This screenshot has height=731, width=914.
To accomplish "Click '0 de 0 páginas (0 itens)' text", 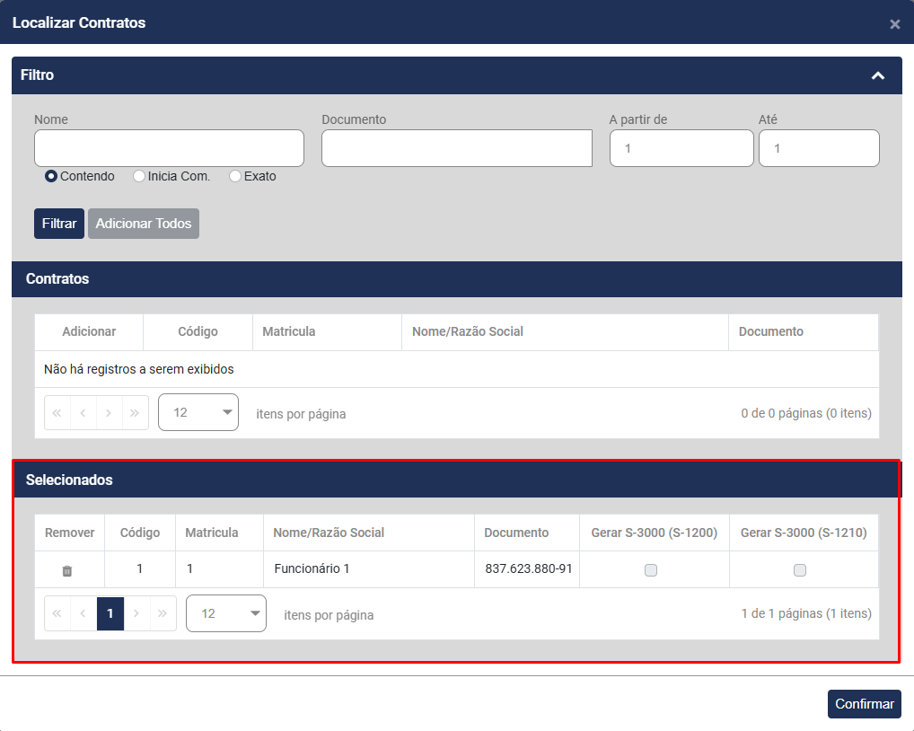I will coord(806,413).
